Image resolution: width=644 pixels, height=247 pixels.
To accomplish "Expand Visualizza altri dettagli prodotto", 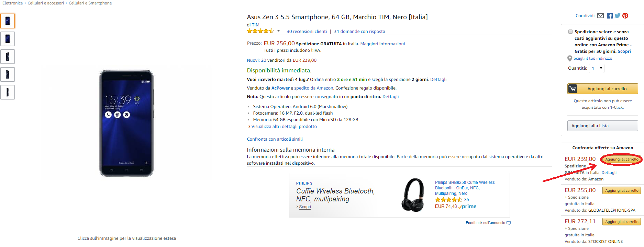I will (x=284, y=127).
